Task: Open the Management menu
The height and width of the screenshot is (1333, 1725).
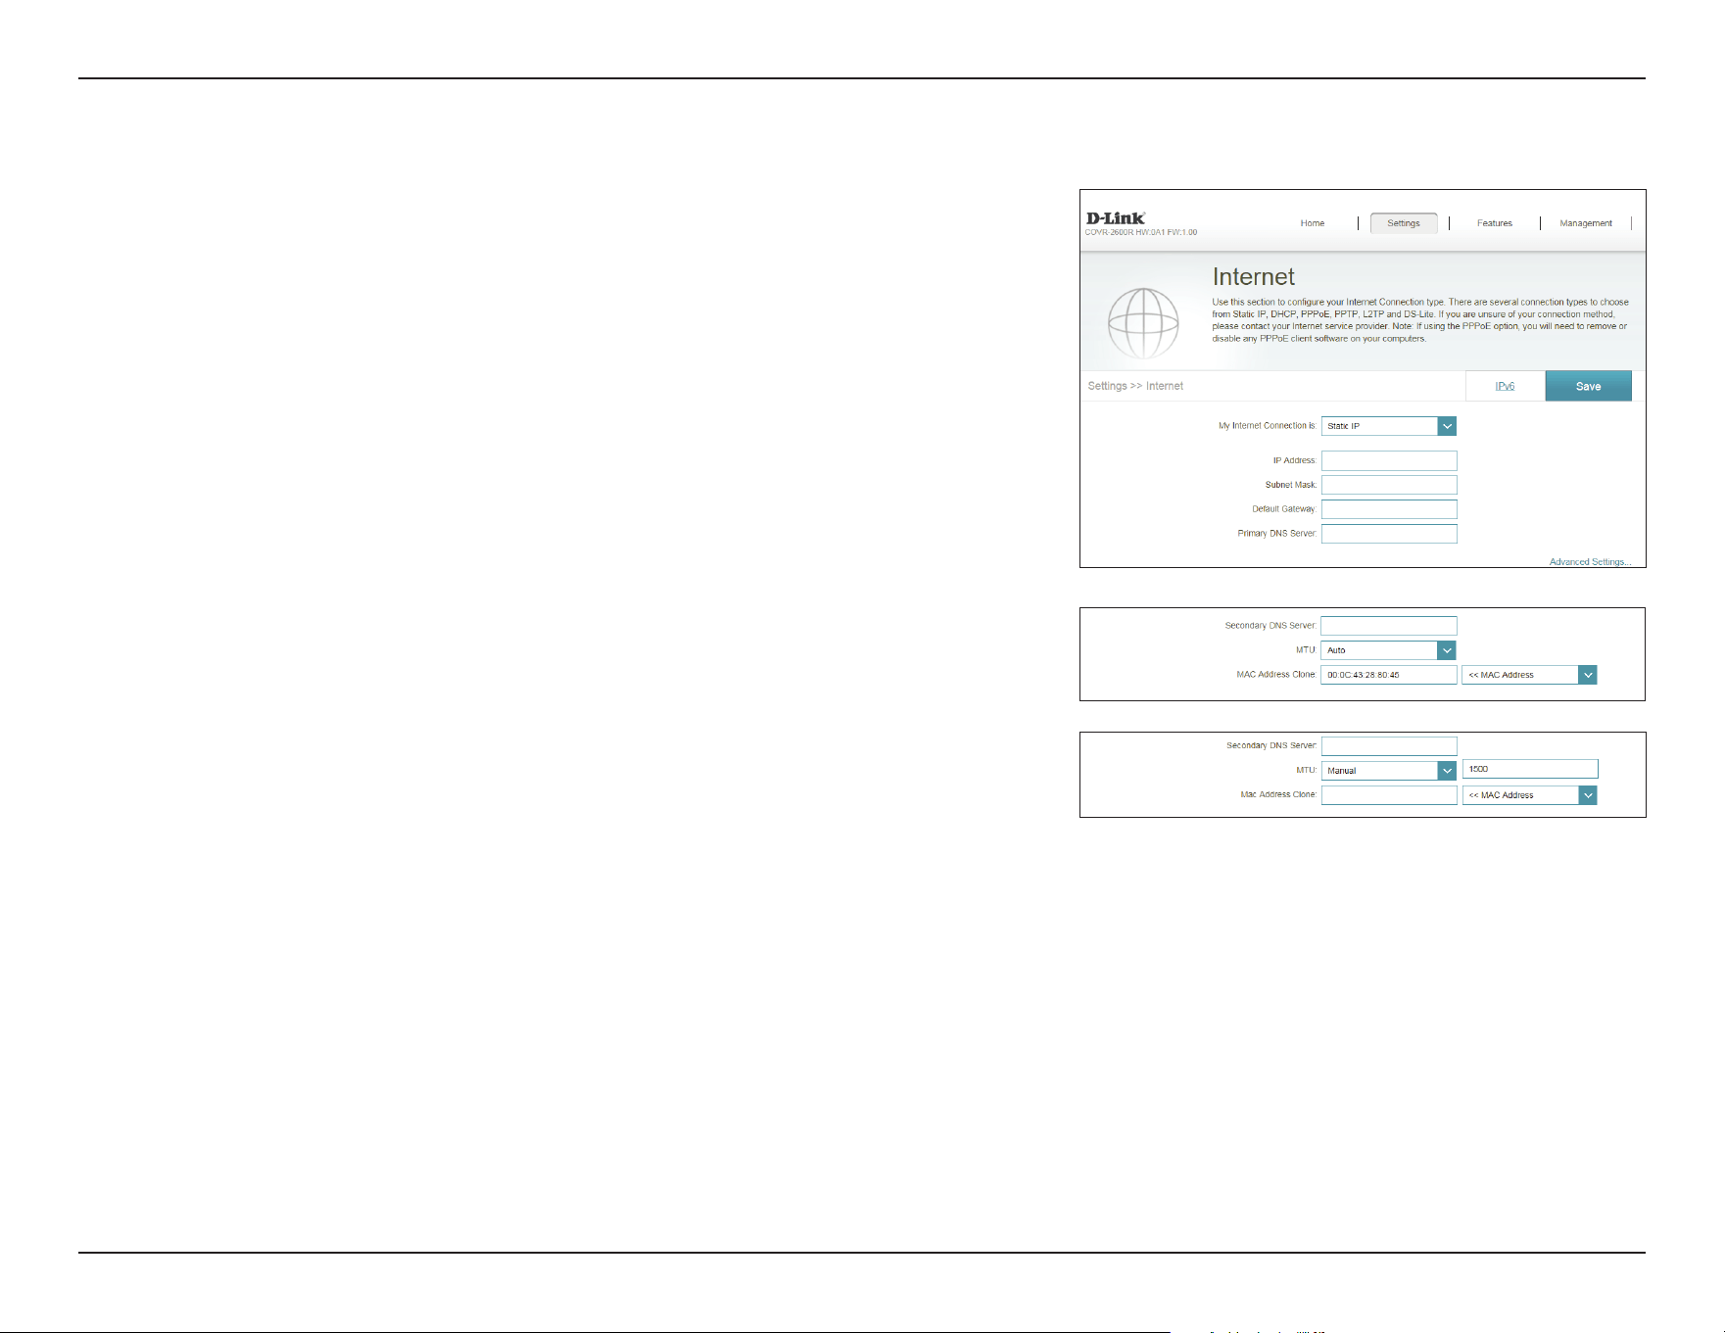Action: pos(1586,223)
